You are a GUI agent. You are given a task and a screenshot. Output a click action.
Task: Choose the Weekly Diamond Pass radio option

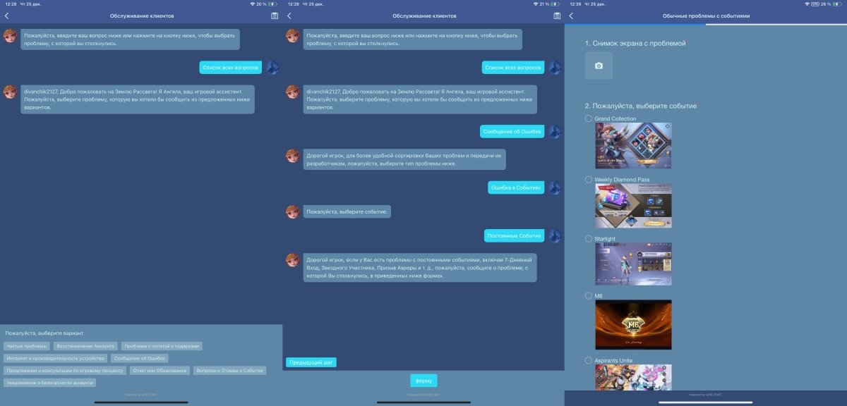coord(589,180)
